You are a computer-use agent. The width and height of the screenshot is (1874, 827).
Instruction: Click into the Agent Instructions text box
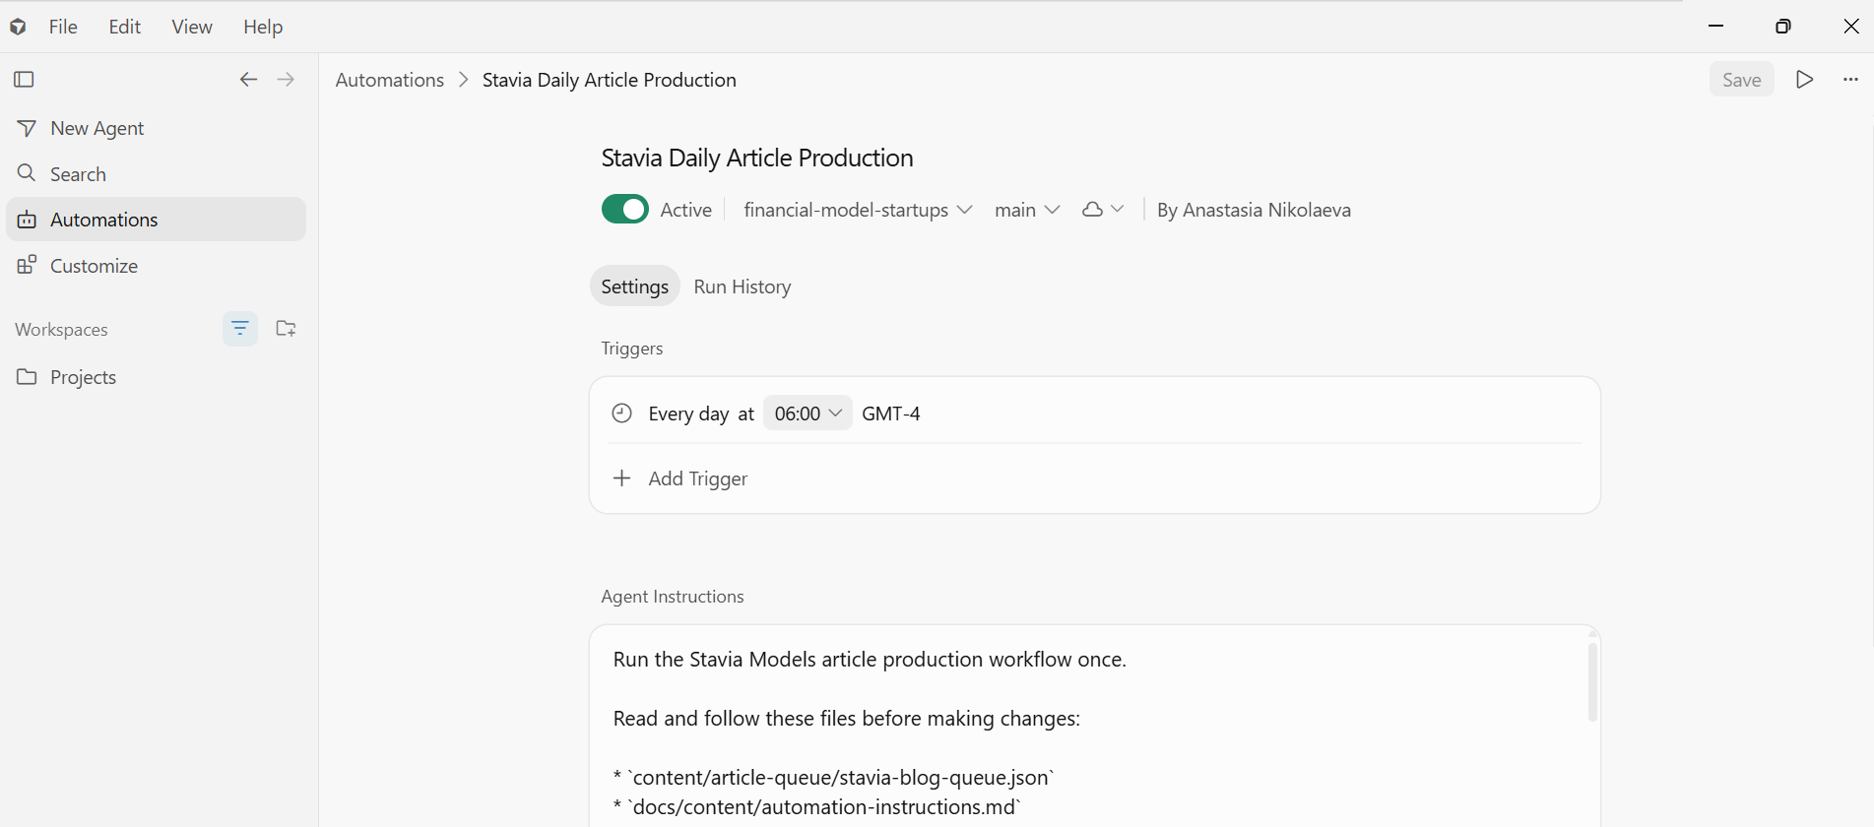(x=1095, y=727)
